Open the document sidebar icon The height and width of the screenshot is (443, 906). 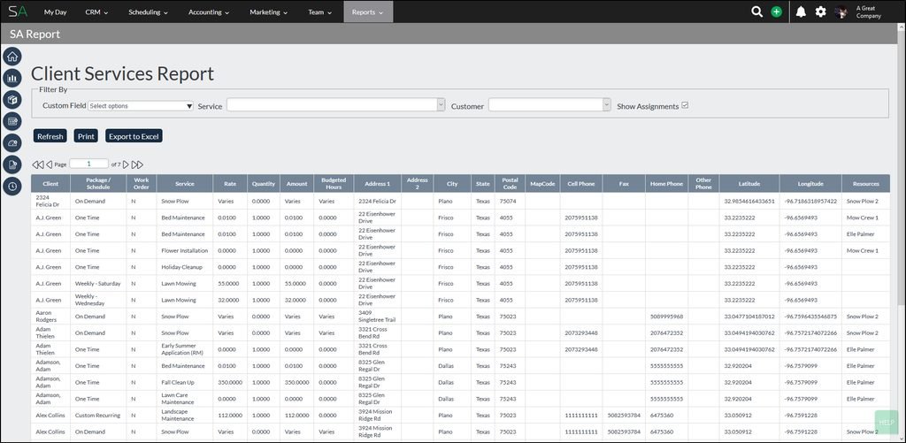pos(12,164)
